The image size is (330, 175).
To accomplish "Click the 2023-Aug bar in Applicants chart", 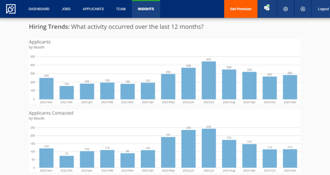I will tap(229, 84).
